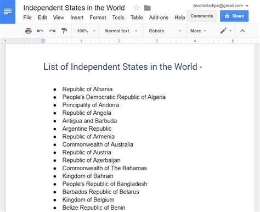Image resolution: width=260 pixels, height=212 pixels.
Task: Click the Republic of Armenia item
Action: click(x=88, y=136)
